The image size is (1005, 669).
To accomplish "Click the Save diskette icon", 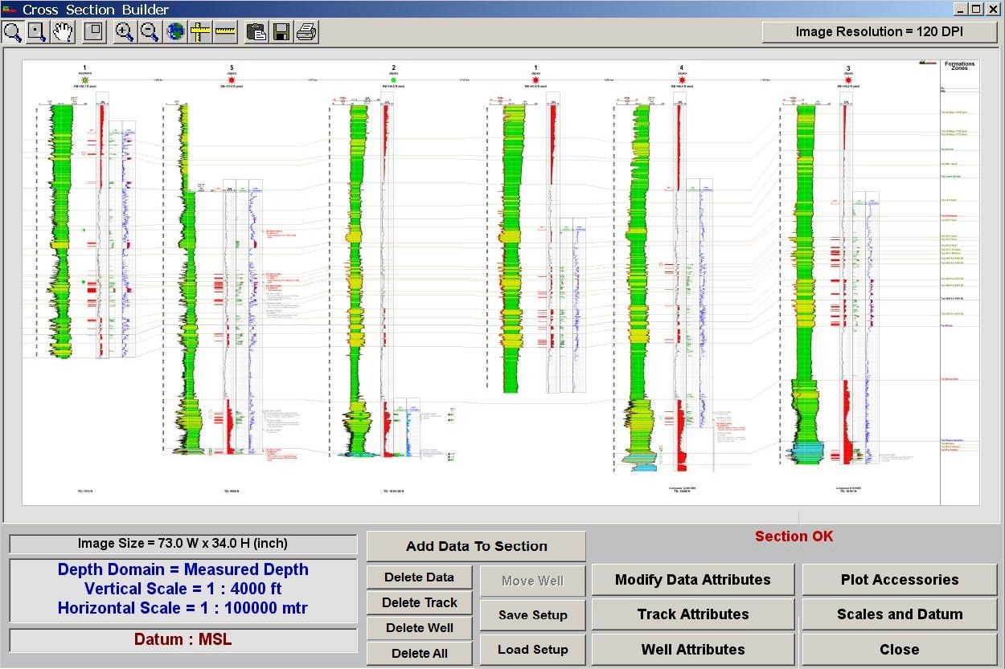I will (281, 32).
